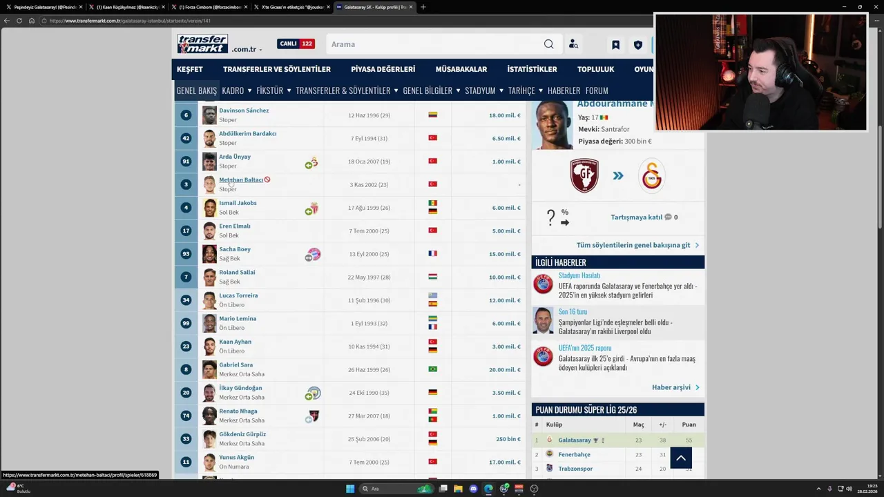Open the bookmark watchlist icon in header
The image size is (884, 497).
(x=615, y=45)
